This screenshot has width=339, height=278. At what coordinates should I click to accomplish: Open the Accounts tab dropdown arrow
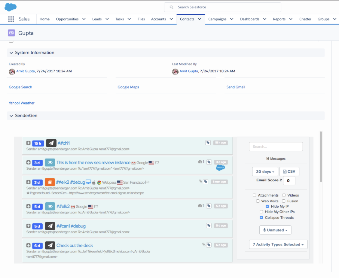click(171, 19)
